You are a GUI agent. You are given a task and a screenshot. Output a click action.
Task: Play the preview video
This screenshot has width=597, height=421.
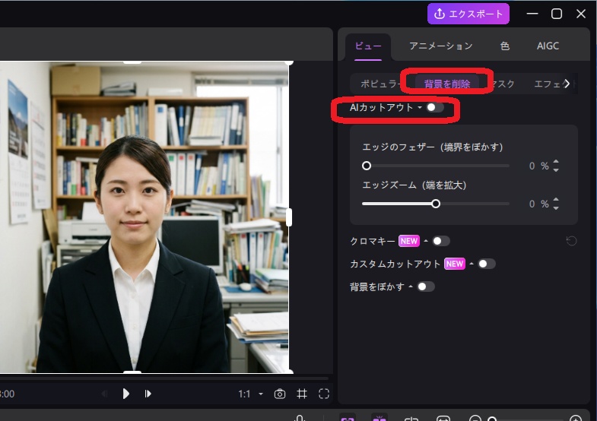point(125,394)
